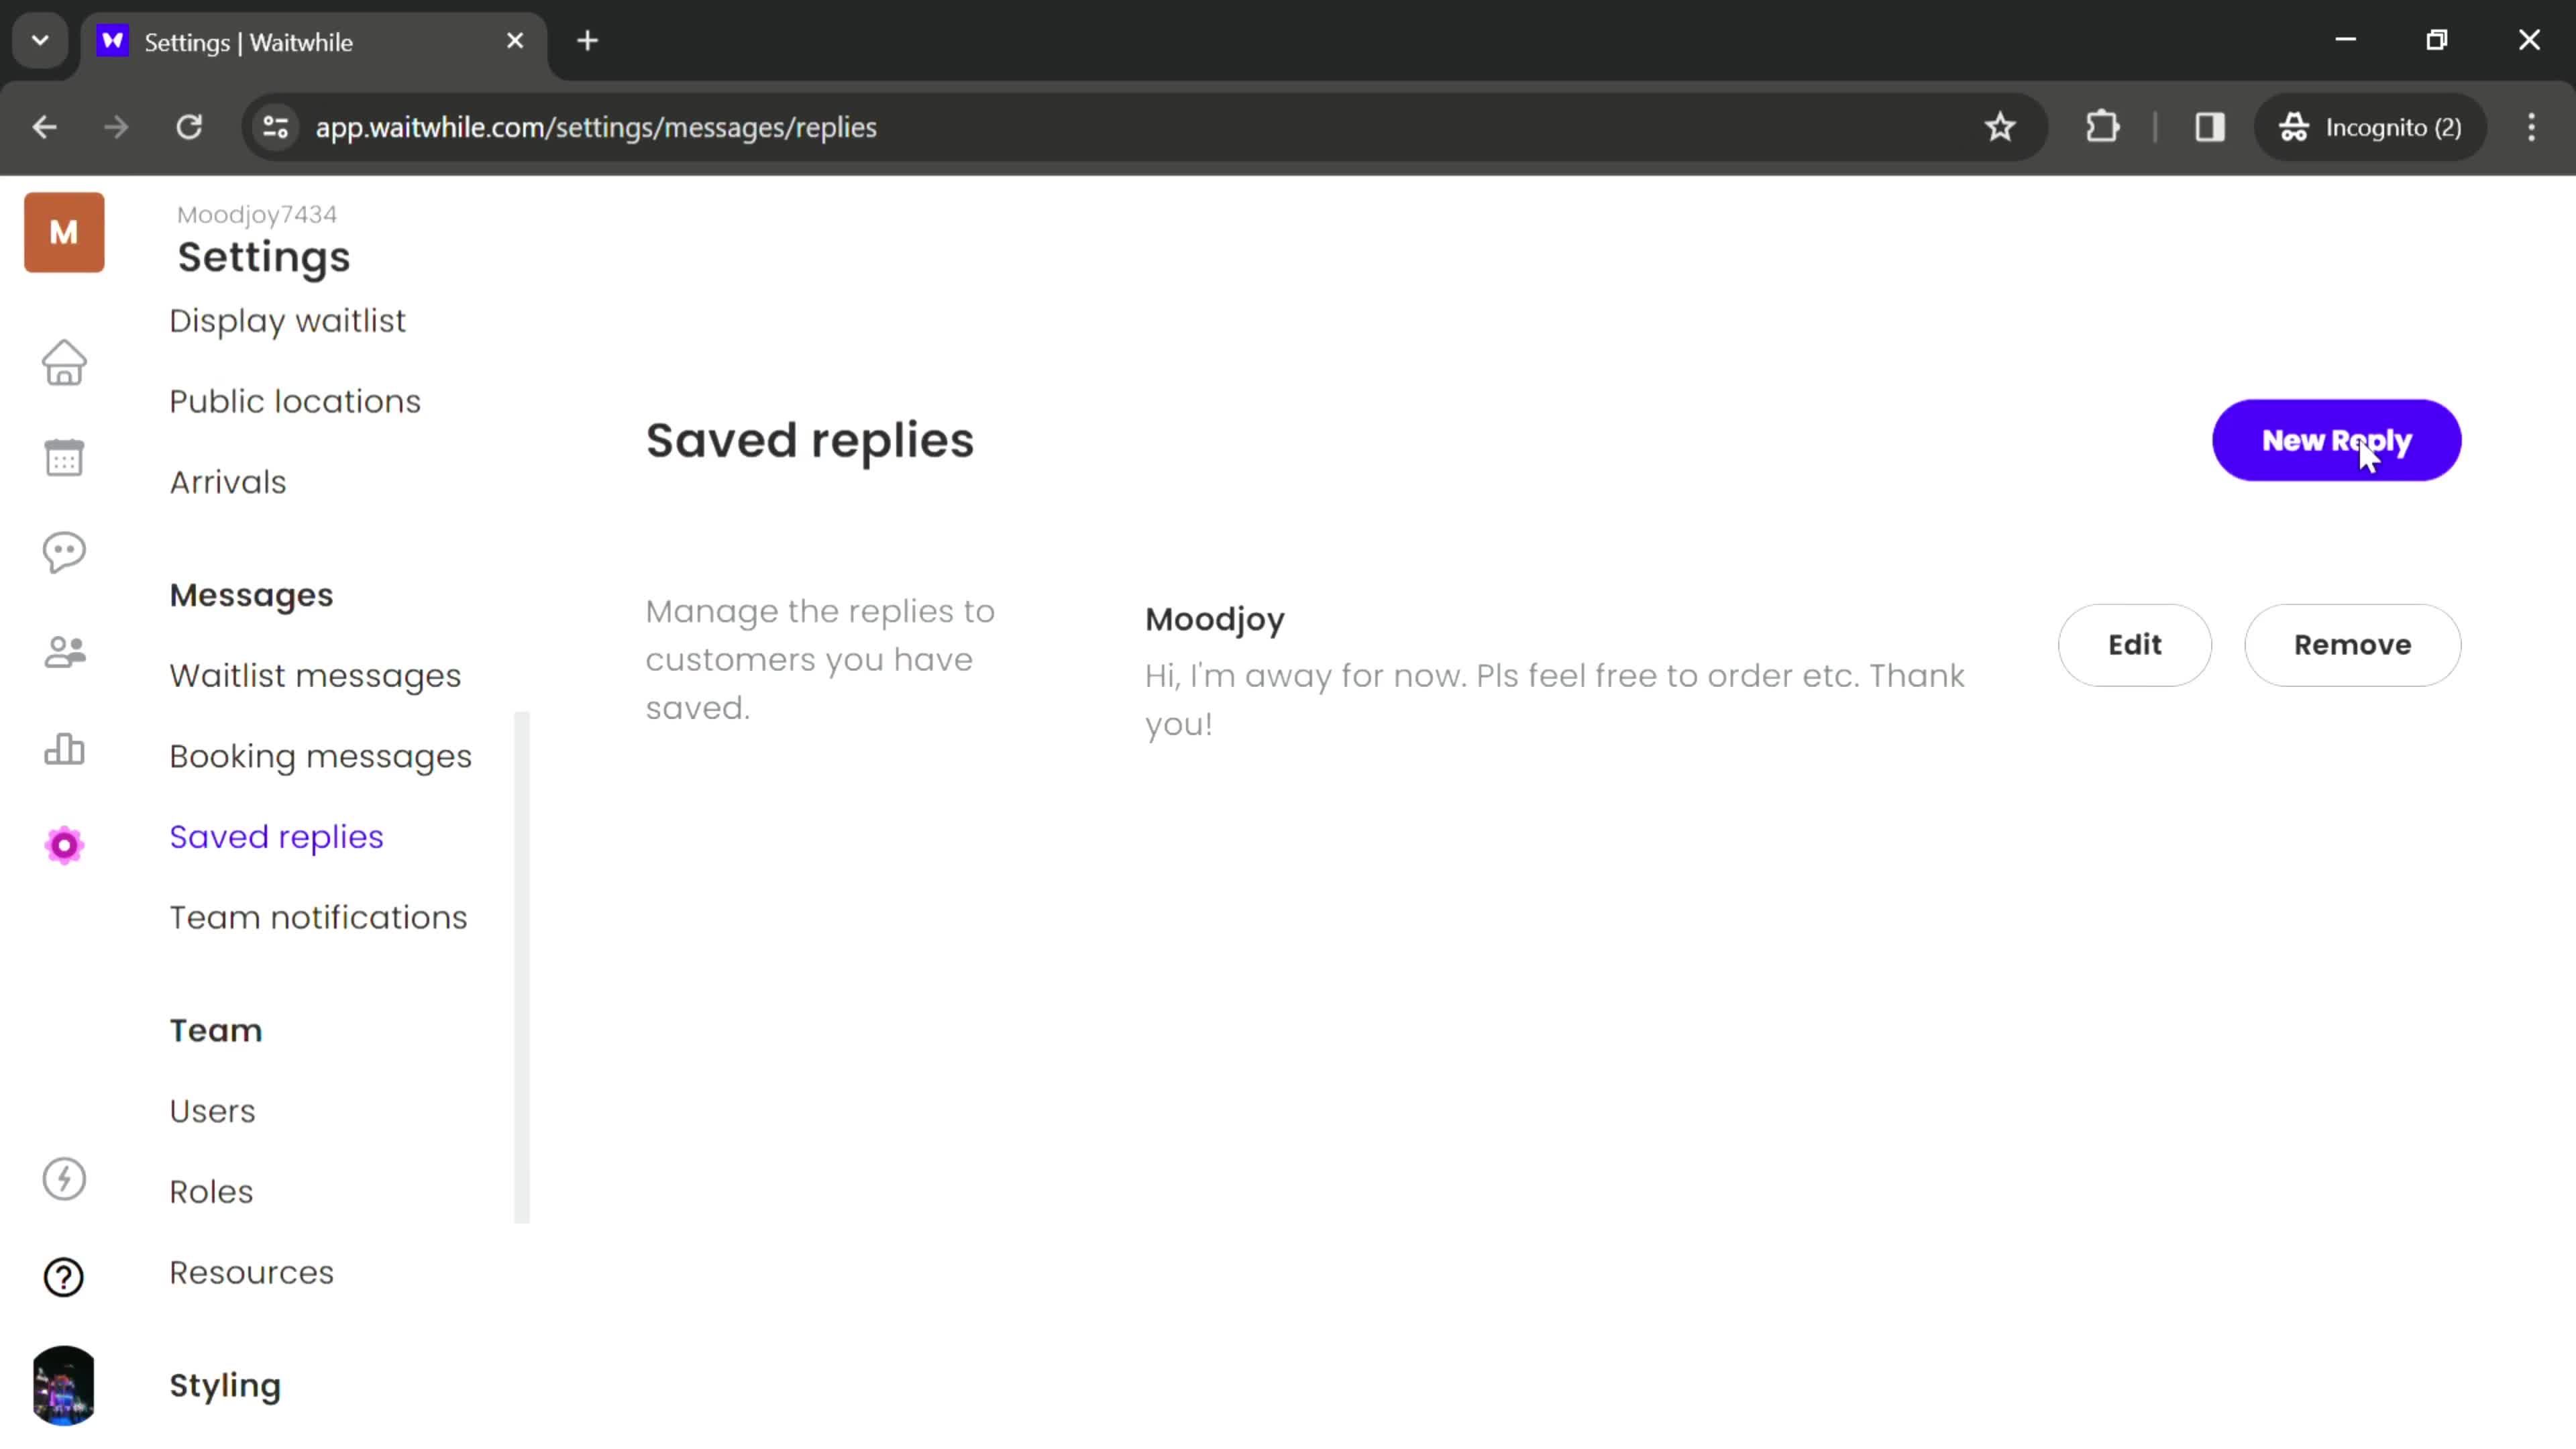Select Edit button for Moodjoy reply

click(x=2134, y=644)
